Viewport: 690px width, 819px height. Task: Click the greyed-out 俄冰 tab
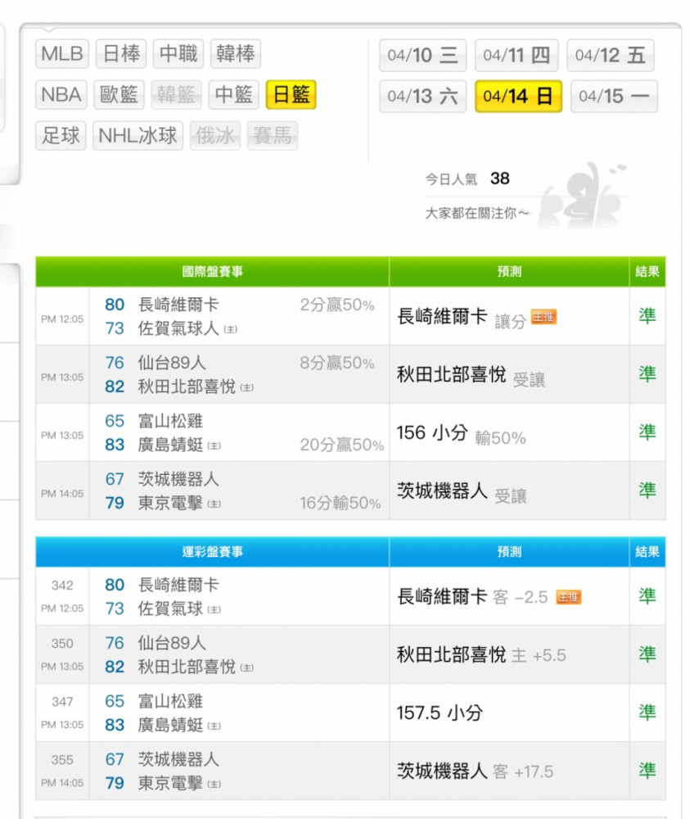[x=215, y=136]
